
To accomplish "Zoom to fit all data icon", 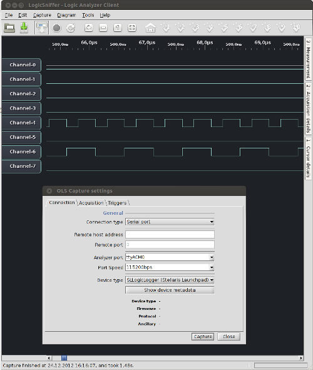I will [x=132, y=28].
